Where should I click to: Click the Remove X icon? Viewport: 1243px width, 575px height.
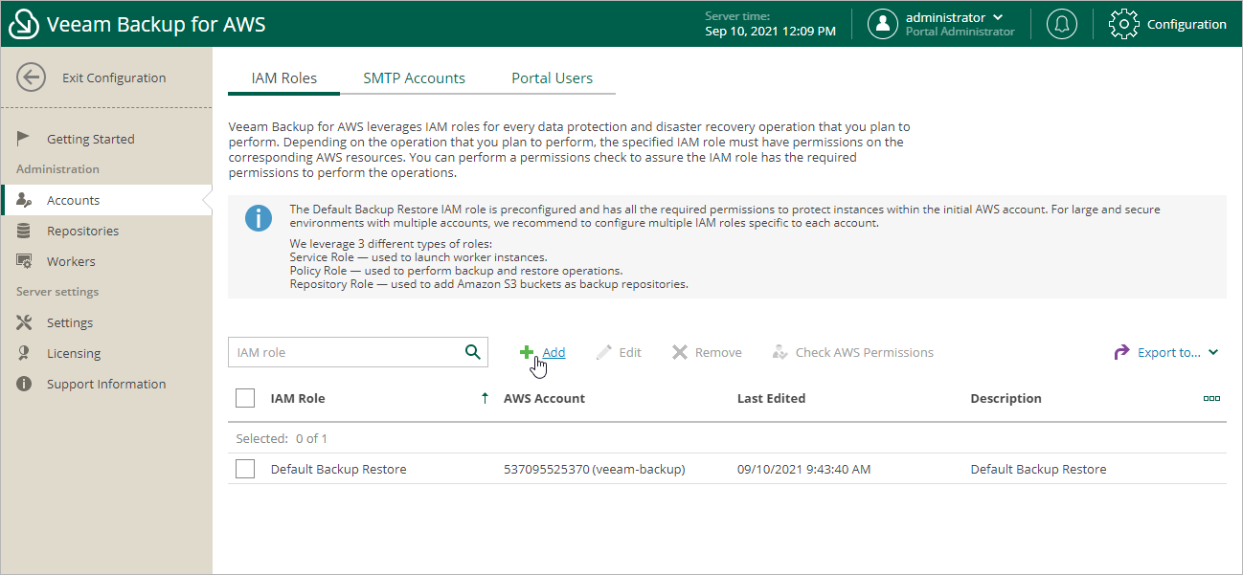(x=680, y=353)
